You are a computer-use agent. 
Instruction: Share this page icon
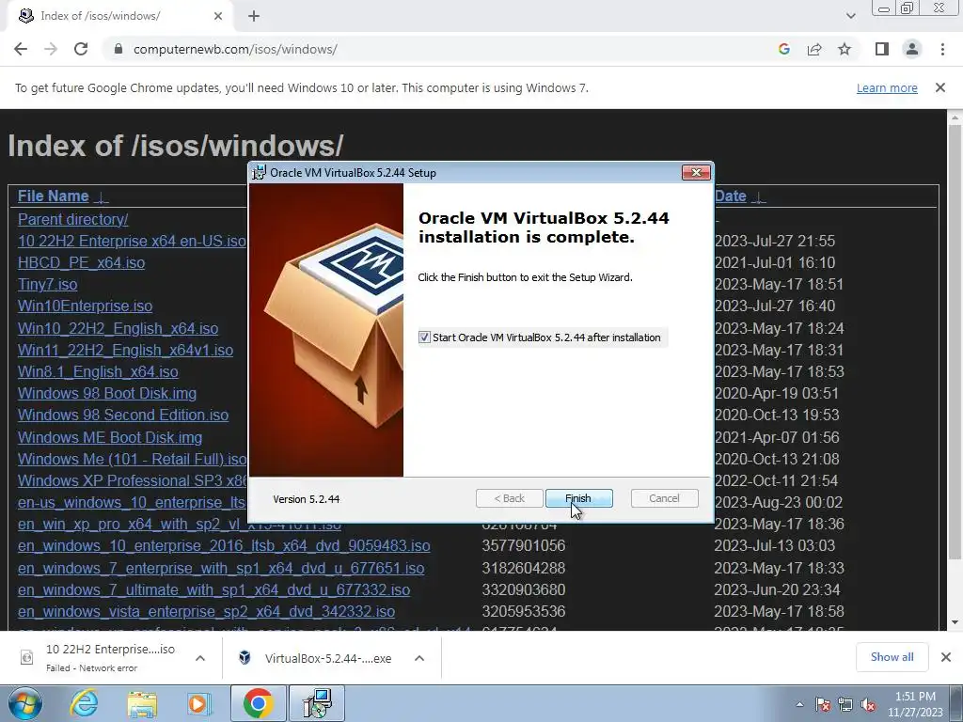click(814, 49)
